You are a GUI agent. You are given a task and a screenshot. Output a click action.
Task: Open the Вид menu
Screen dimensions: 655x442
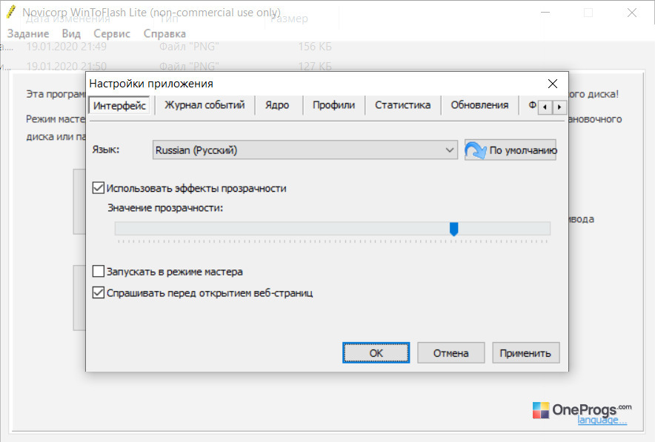point(71,33)
